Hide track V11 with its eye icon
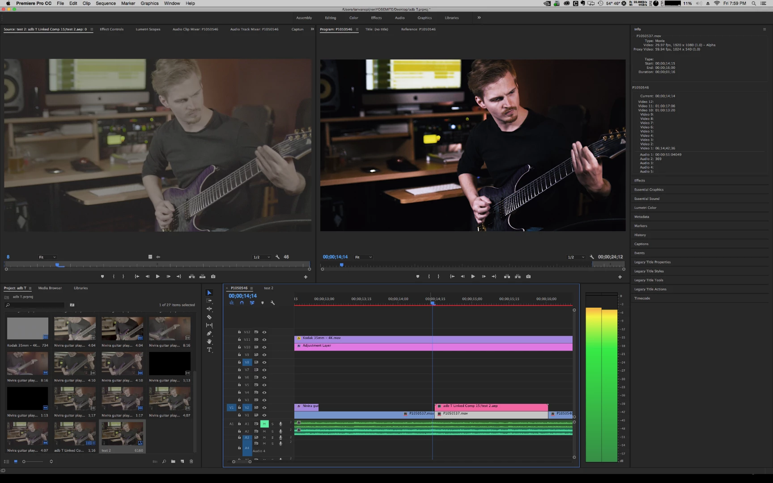 tap(264, 340)
